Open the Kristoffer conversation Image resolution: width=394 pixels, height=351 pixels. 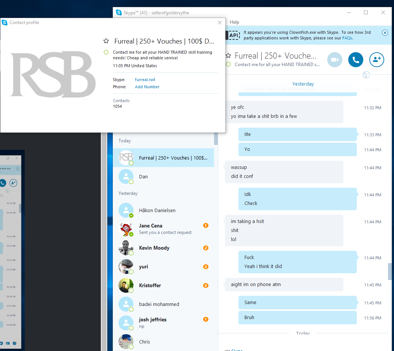pyautogui.click(x=163, y=285)
